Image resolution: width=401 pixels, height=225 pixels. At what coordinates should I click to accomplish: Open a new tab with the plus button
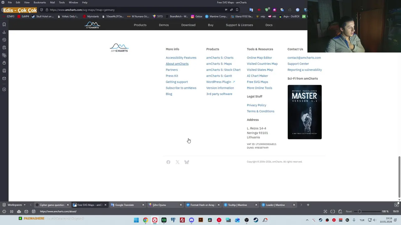[308, 205]
